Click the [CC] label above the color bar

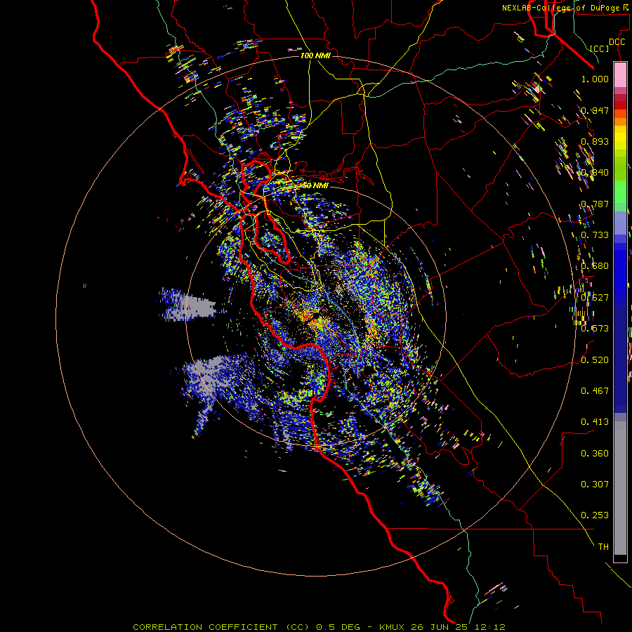(599, 48)
